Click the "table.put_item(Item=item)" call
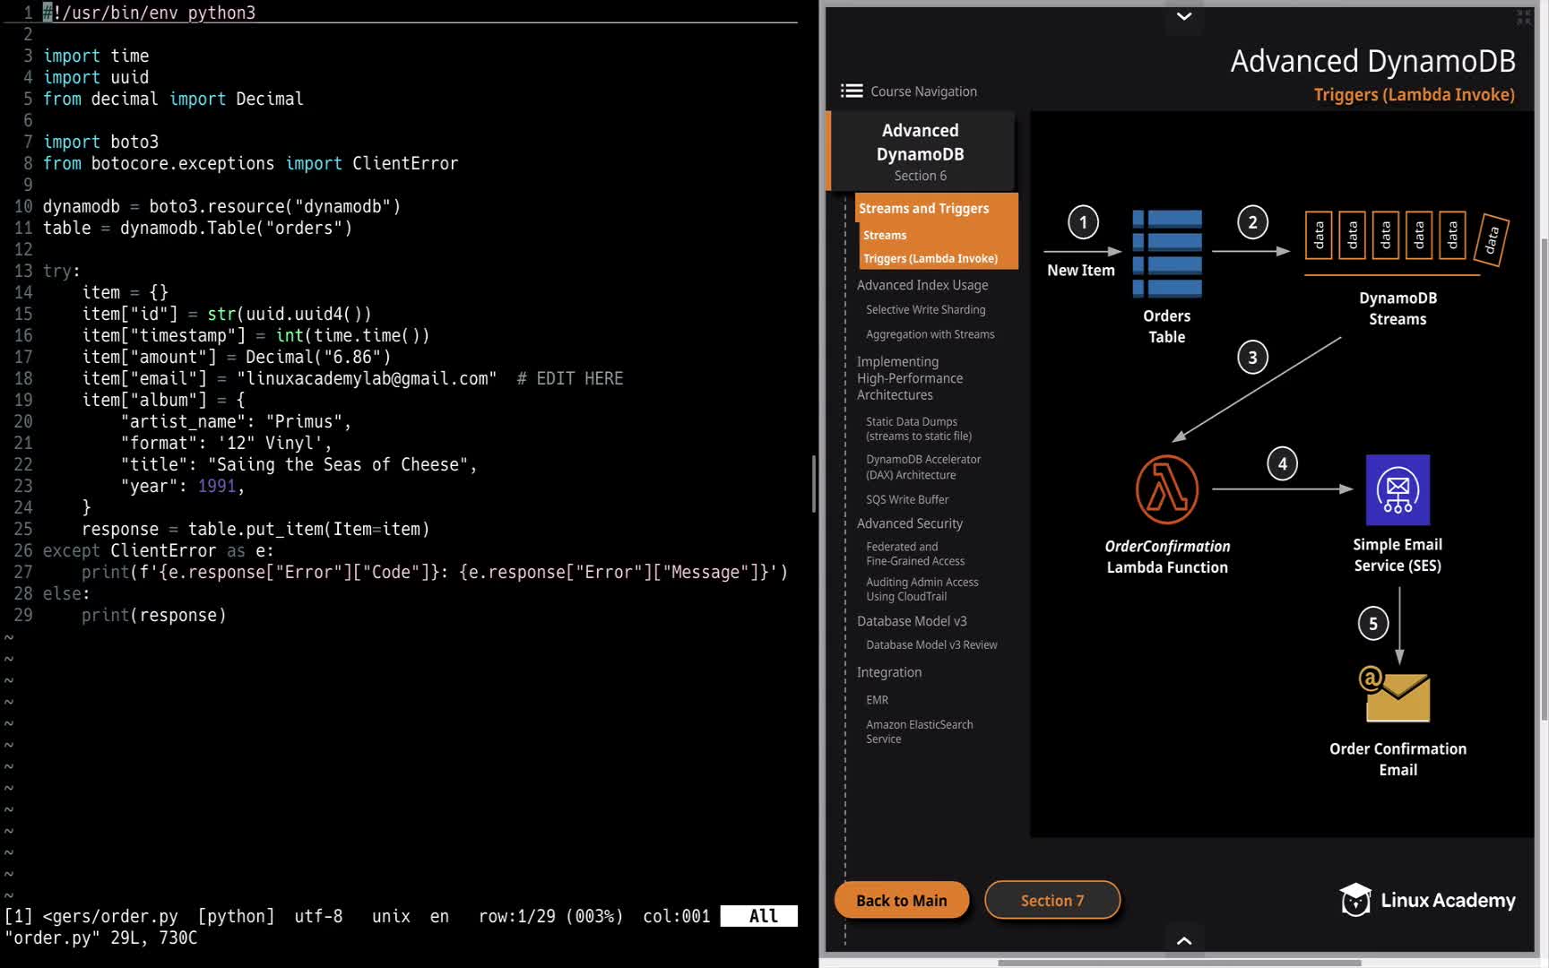Viewport: 1549px width, 968px height. tap(309, 529)
